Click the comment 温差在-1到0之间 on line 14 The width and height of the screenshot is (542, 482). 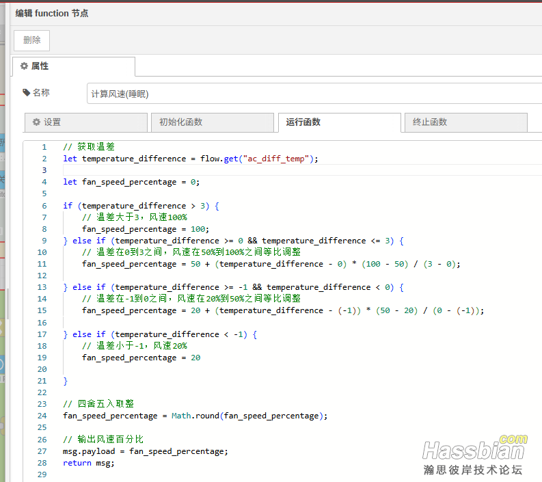pos(191,298)
